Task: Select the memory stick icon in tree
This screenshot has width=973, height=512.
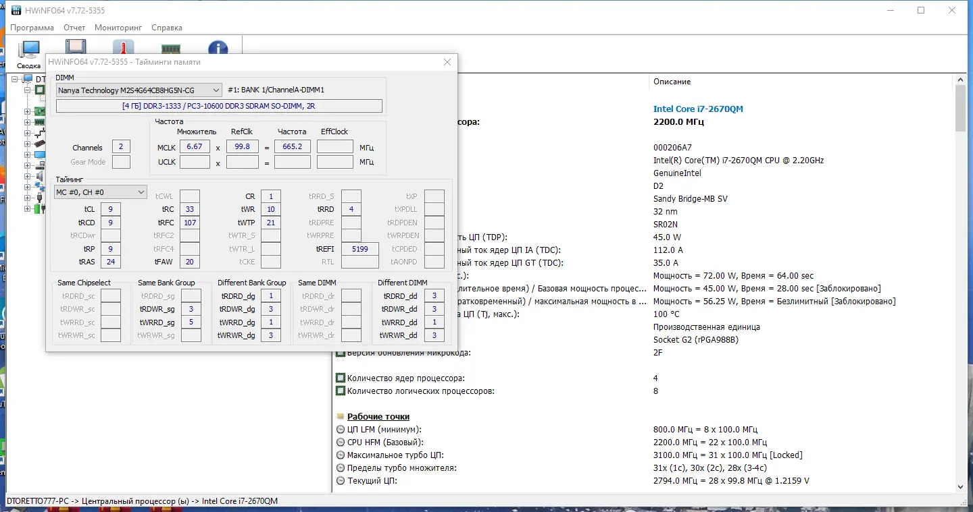Action: coord(40,122)
